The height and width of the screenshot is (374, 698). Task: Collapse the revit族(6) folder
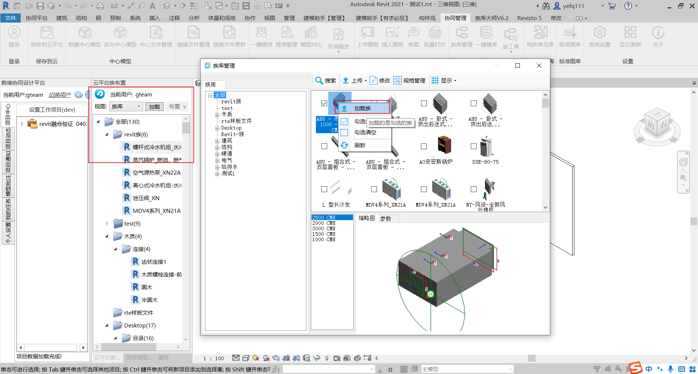(x=107, y=135)
